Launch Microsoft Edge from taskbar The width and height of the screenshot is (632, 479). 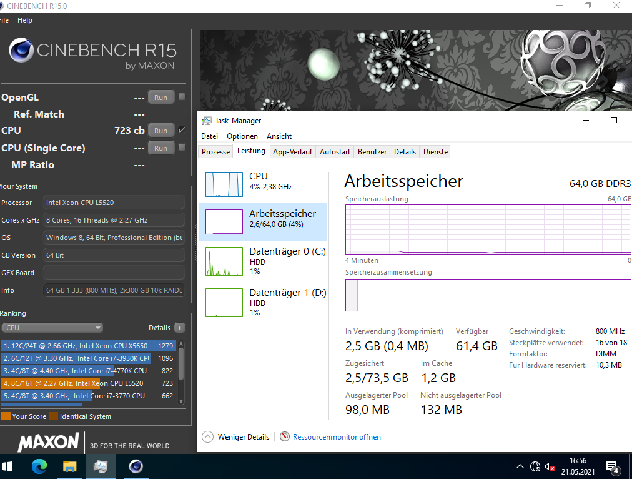point(39,467)
